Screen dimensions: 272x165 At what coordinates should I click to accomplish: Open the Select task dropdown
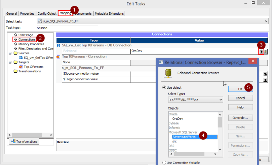266,21
